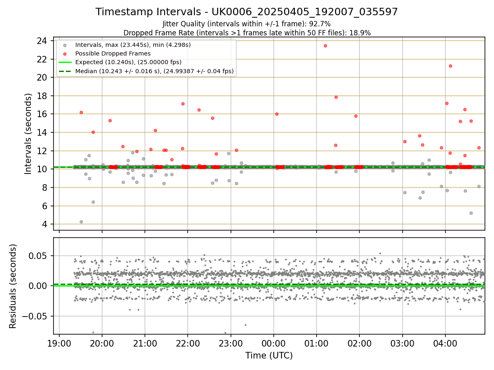Select the red point near 21 seconds after 04:00
The height and width of the screenshot is (370, 494).
tap(450, 66)
